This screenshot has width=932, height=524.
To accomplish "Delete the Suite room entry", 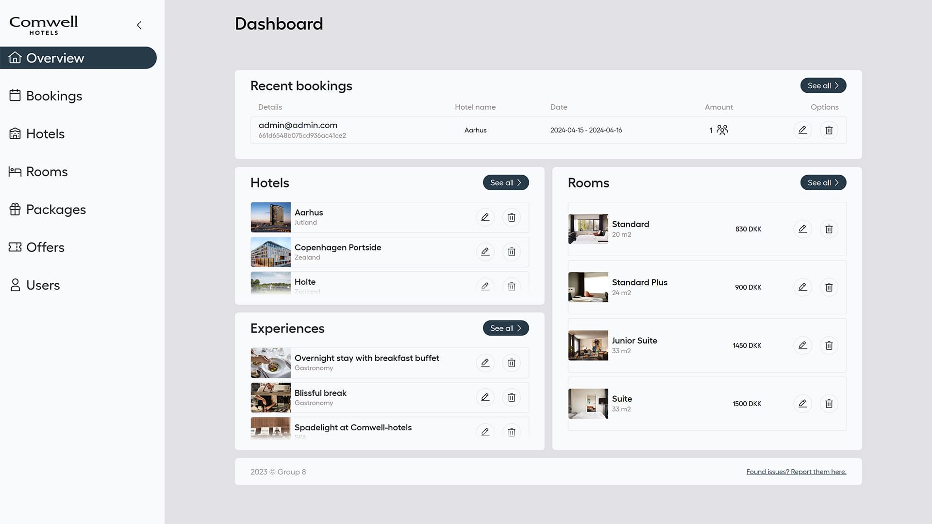I will pyautogui.click(x=829, y=404).
